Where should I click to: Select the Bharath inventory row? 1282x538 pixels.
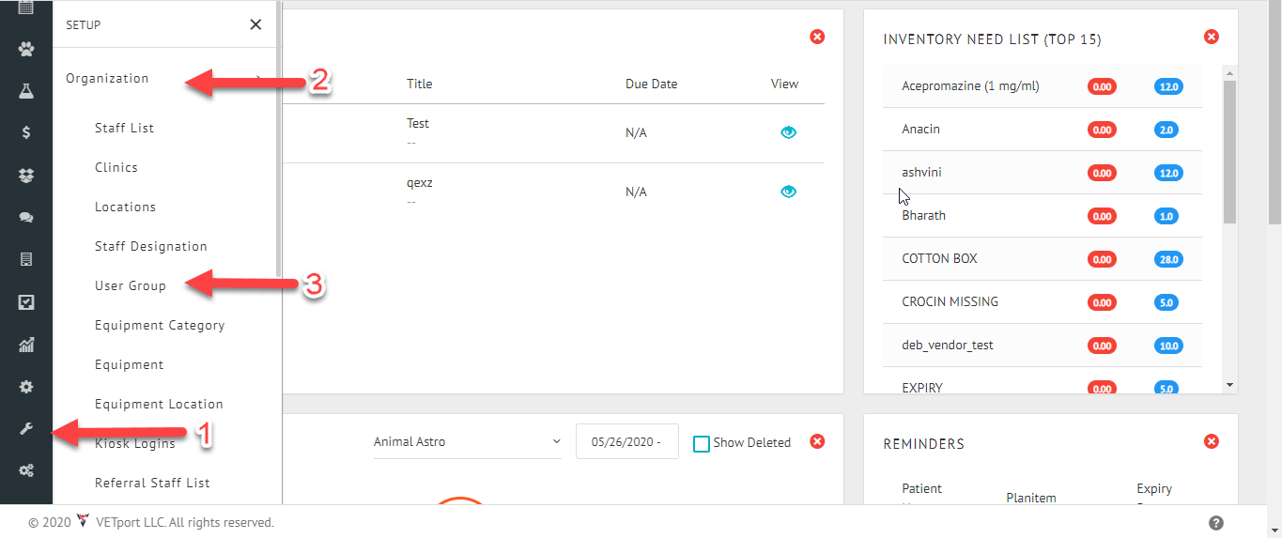click(1043, 216)
